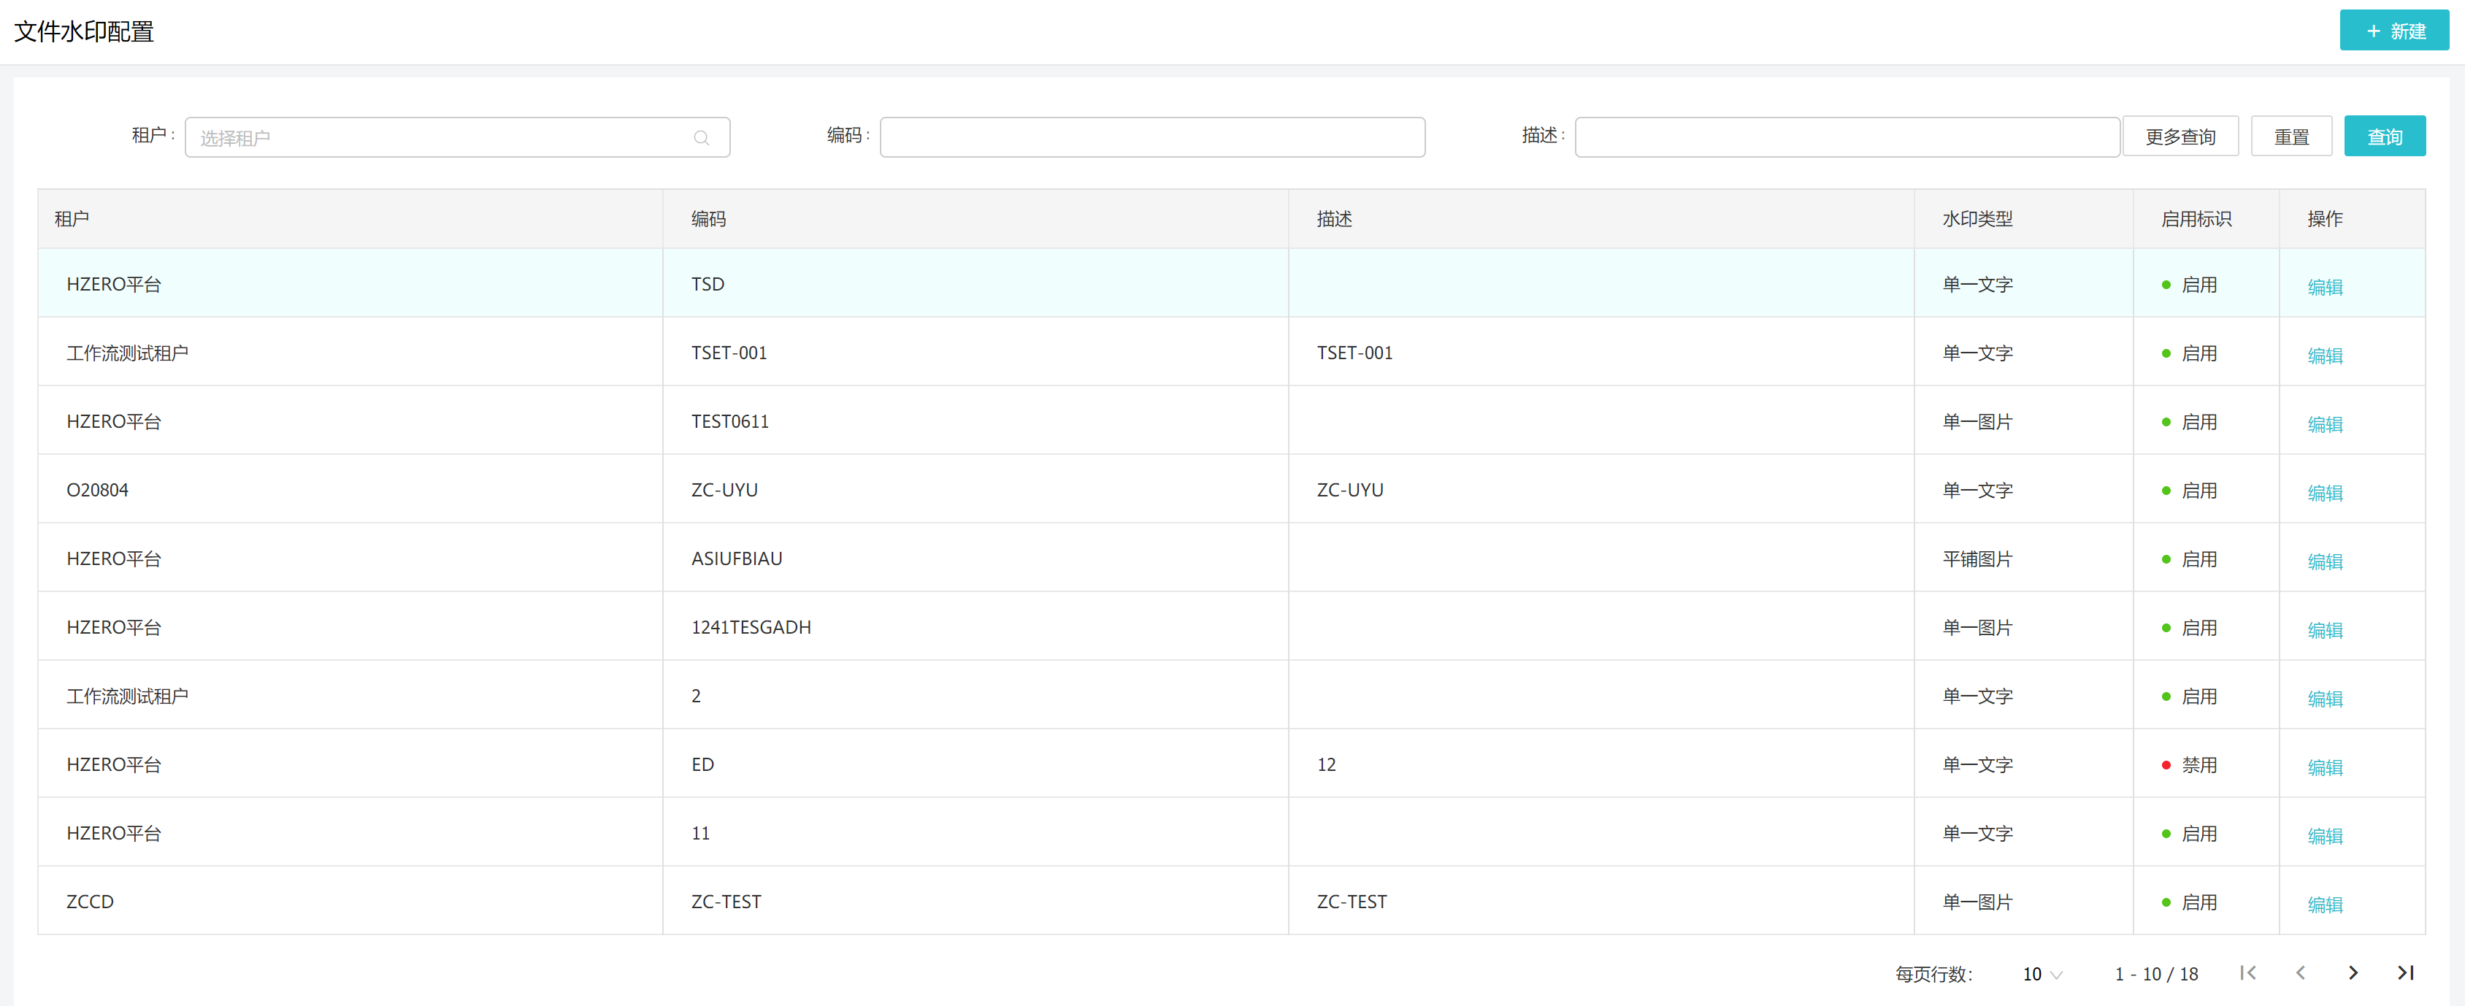This screenshot has height=1006, width=2465.
Task: Click the 查询 button
Action: [2384, 137]
